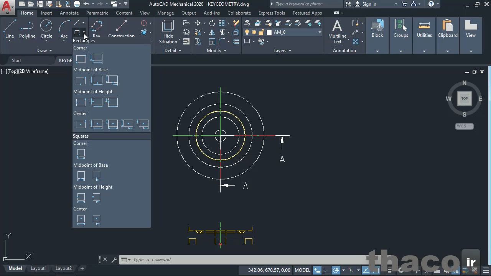Open Polar Tracking settings dropdown arrow
The height and width of the screenshot is (276, 491).
point(343,270)
